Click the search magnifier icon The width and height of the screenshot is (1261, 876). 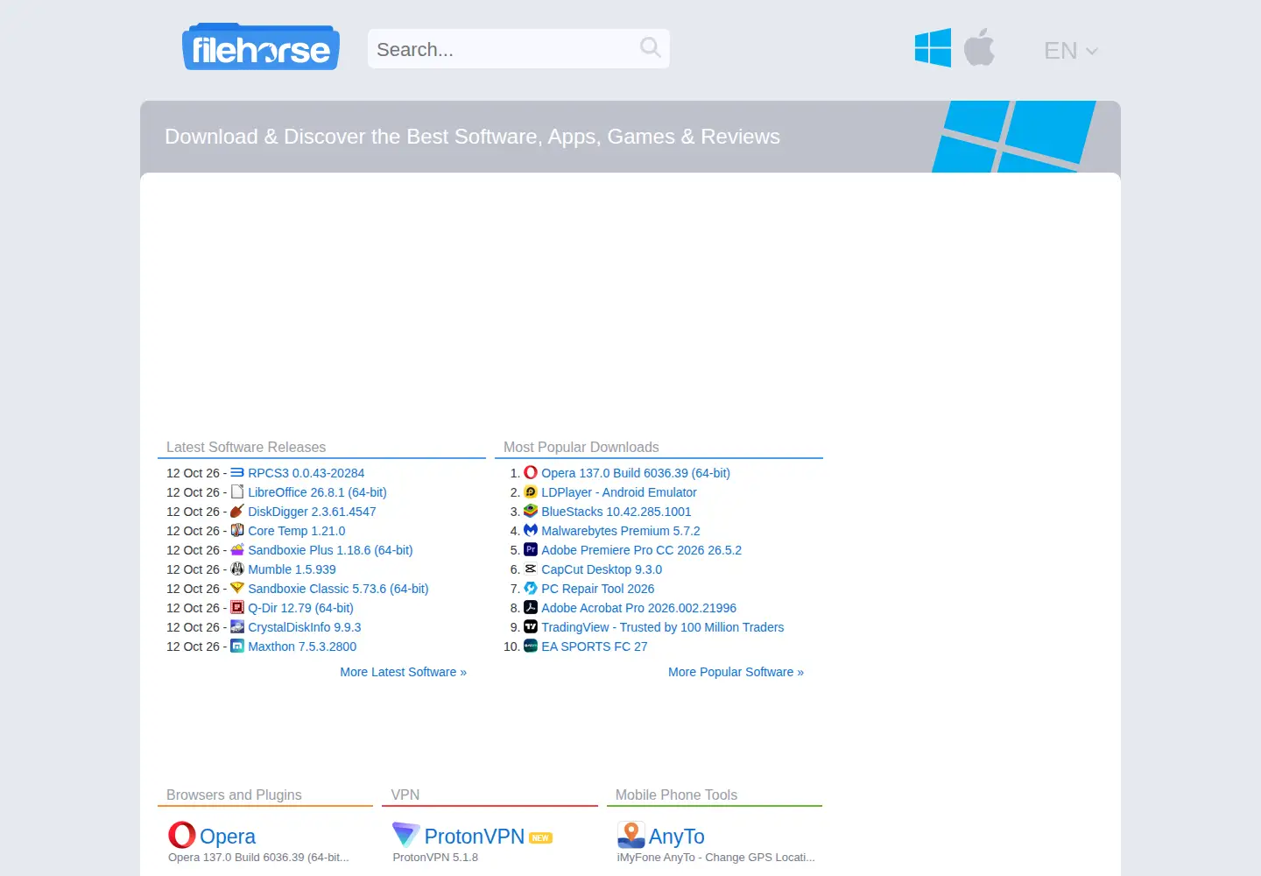(x=650, y=48)
